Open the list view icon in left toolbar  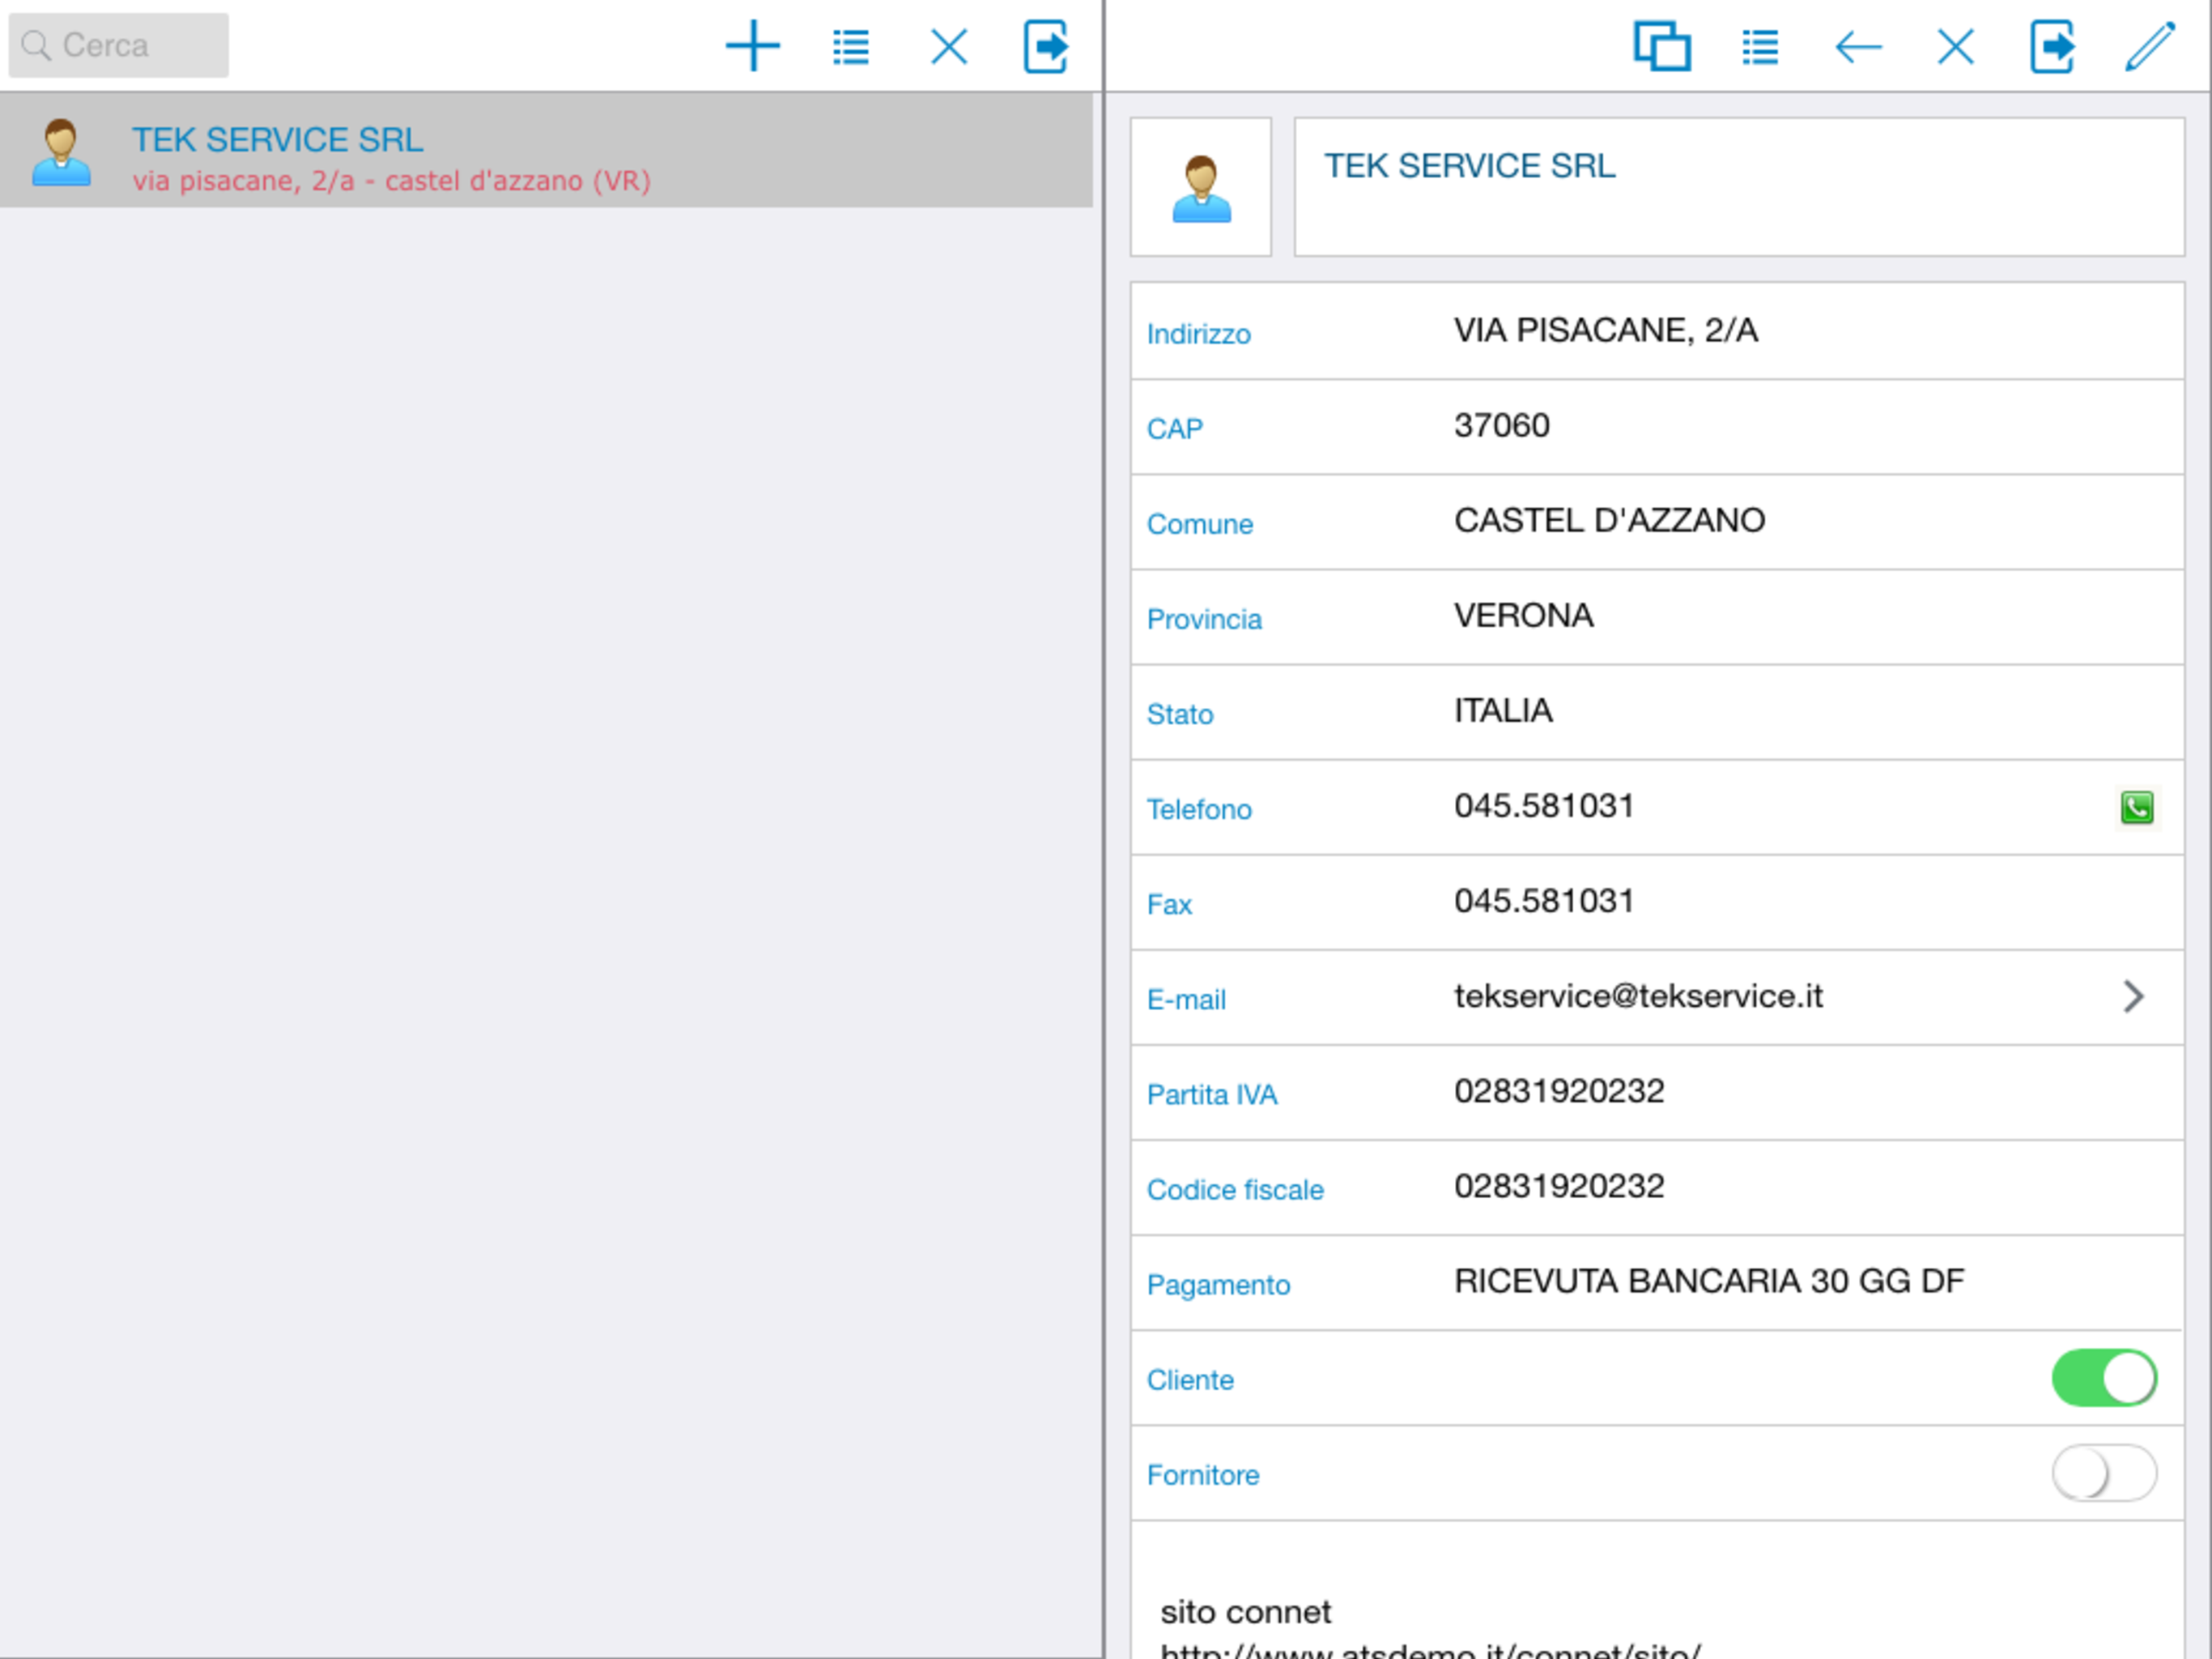850,46
